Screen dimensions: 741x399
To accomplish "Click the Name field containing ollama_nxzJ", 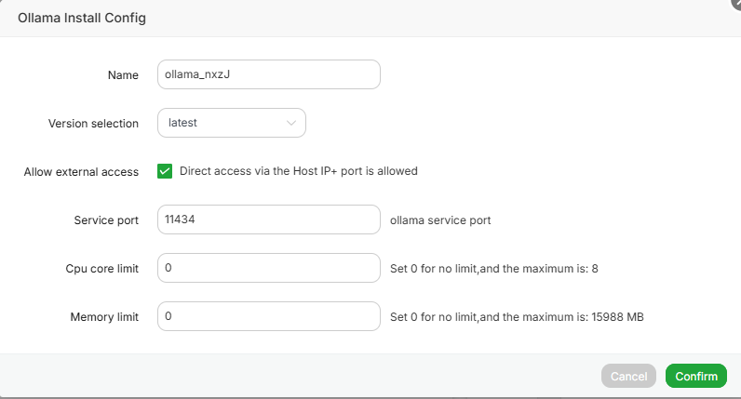I will click(x=268, y=74).
